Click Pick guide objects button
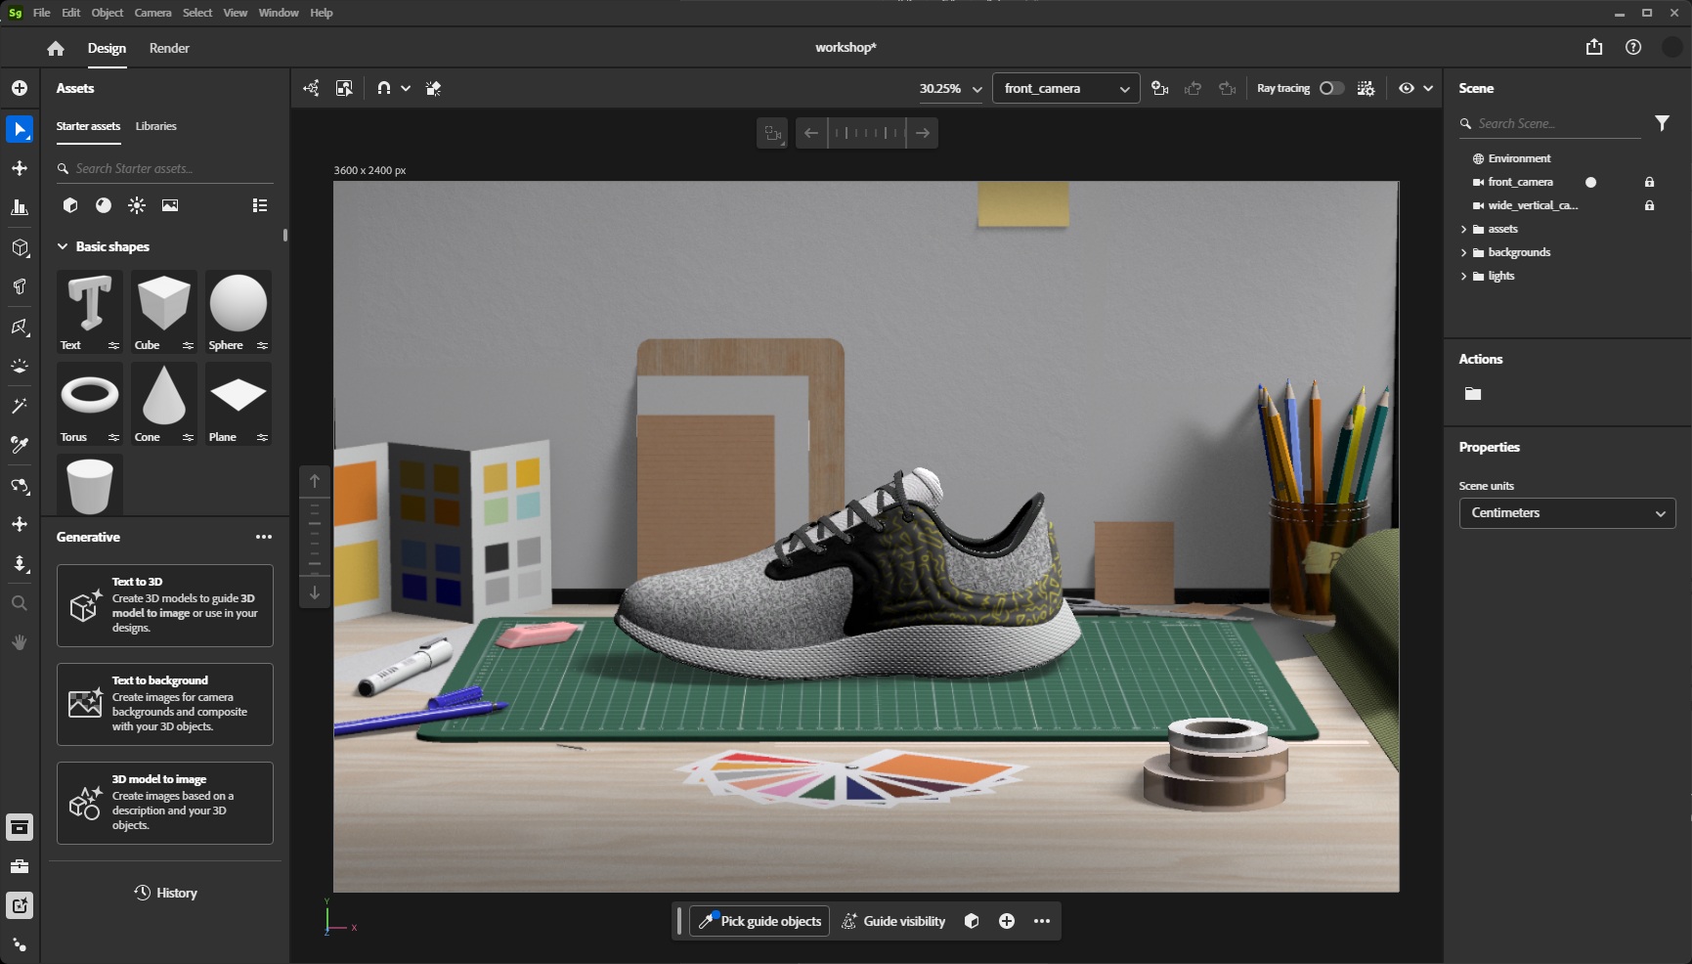 [759, 921]
